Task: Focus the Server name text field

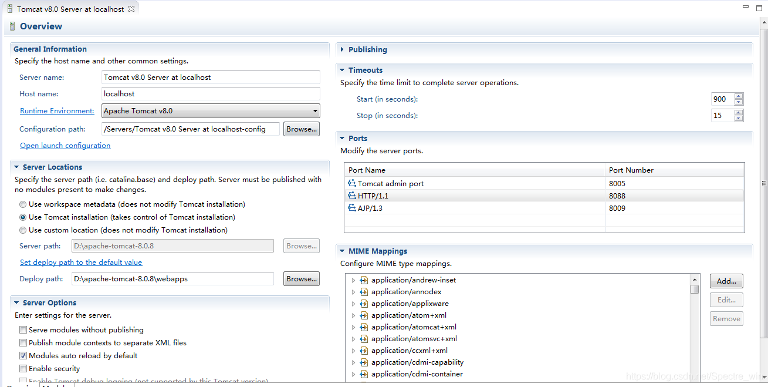Action: click(x=211, y=78)
